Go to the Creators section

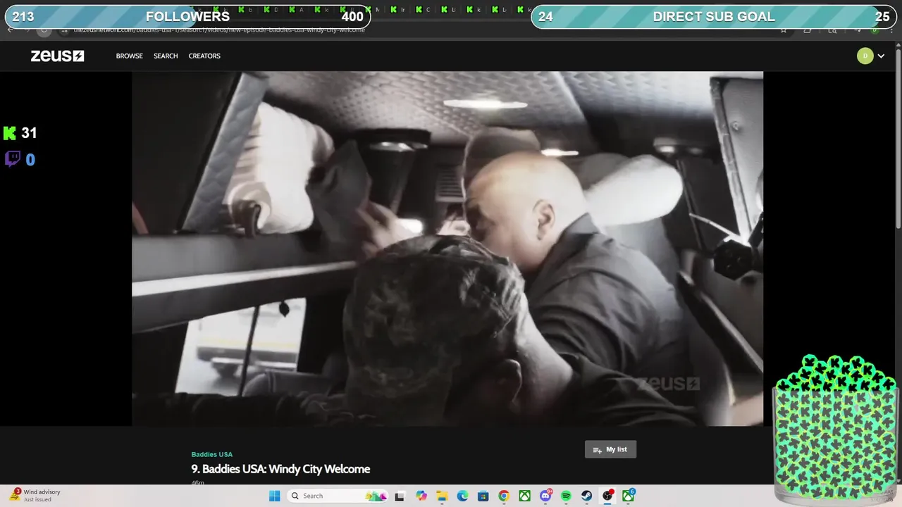click(204, 56)
